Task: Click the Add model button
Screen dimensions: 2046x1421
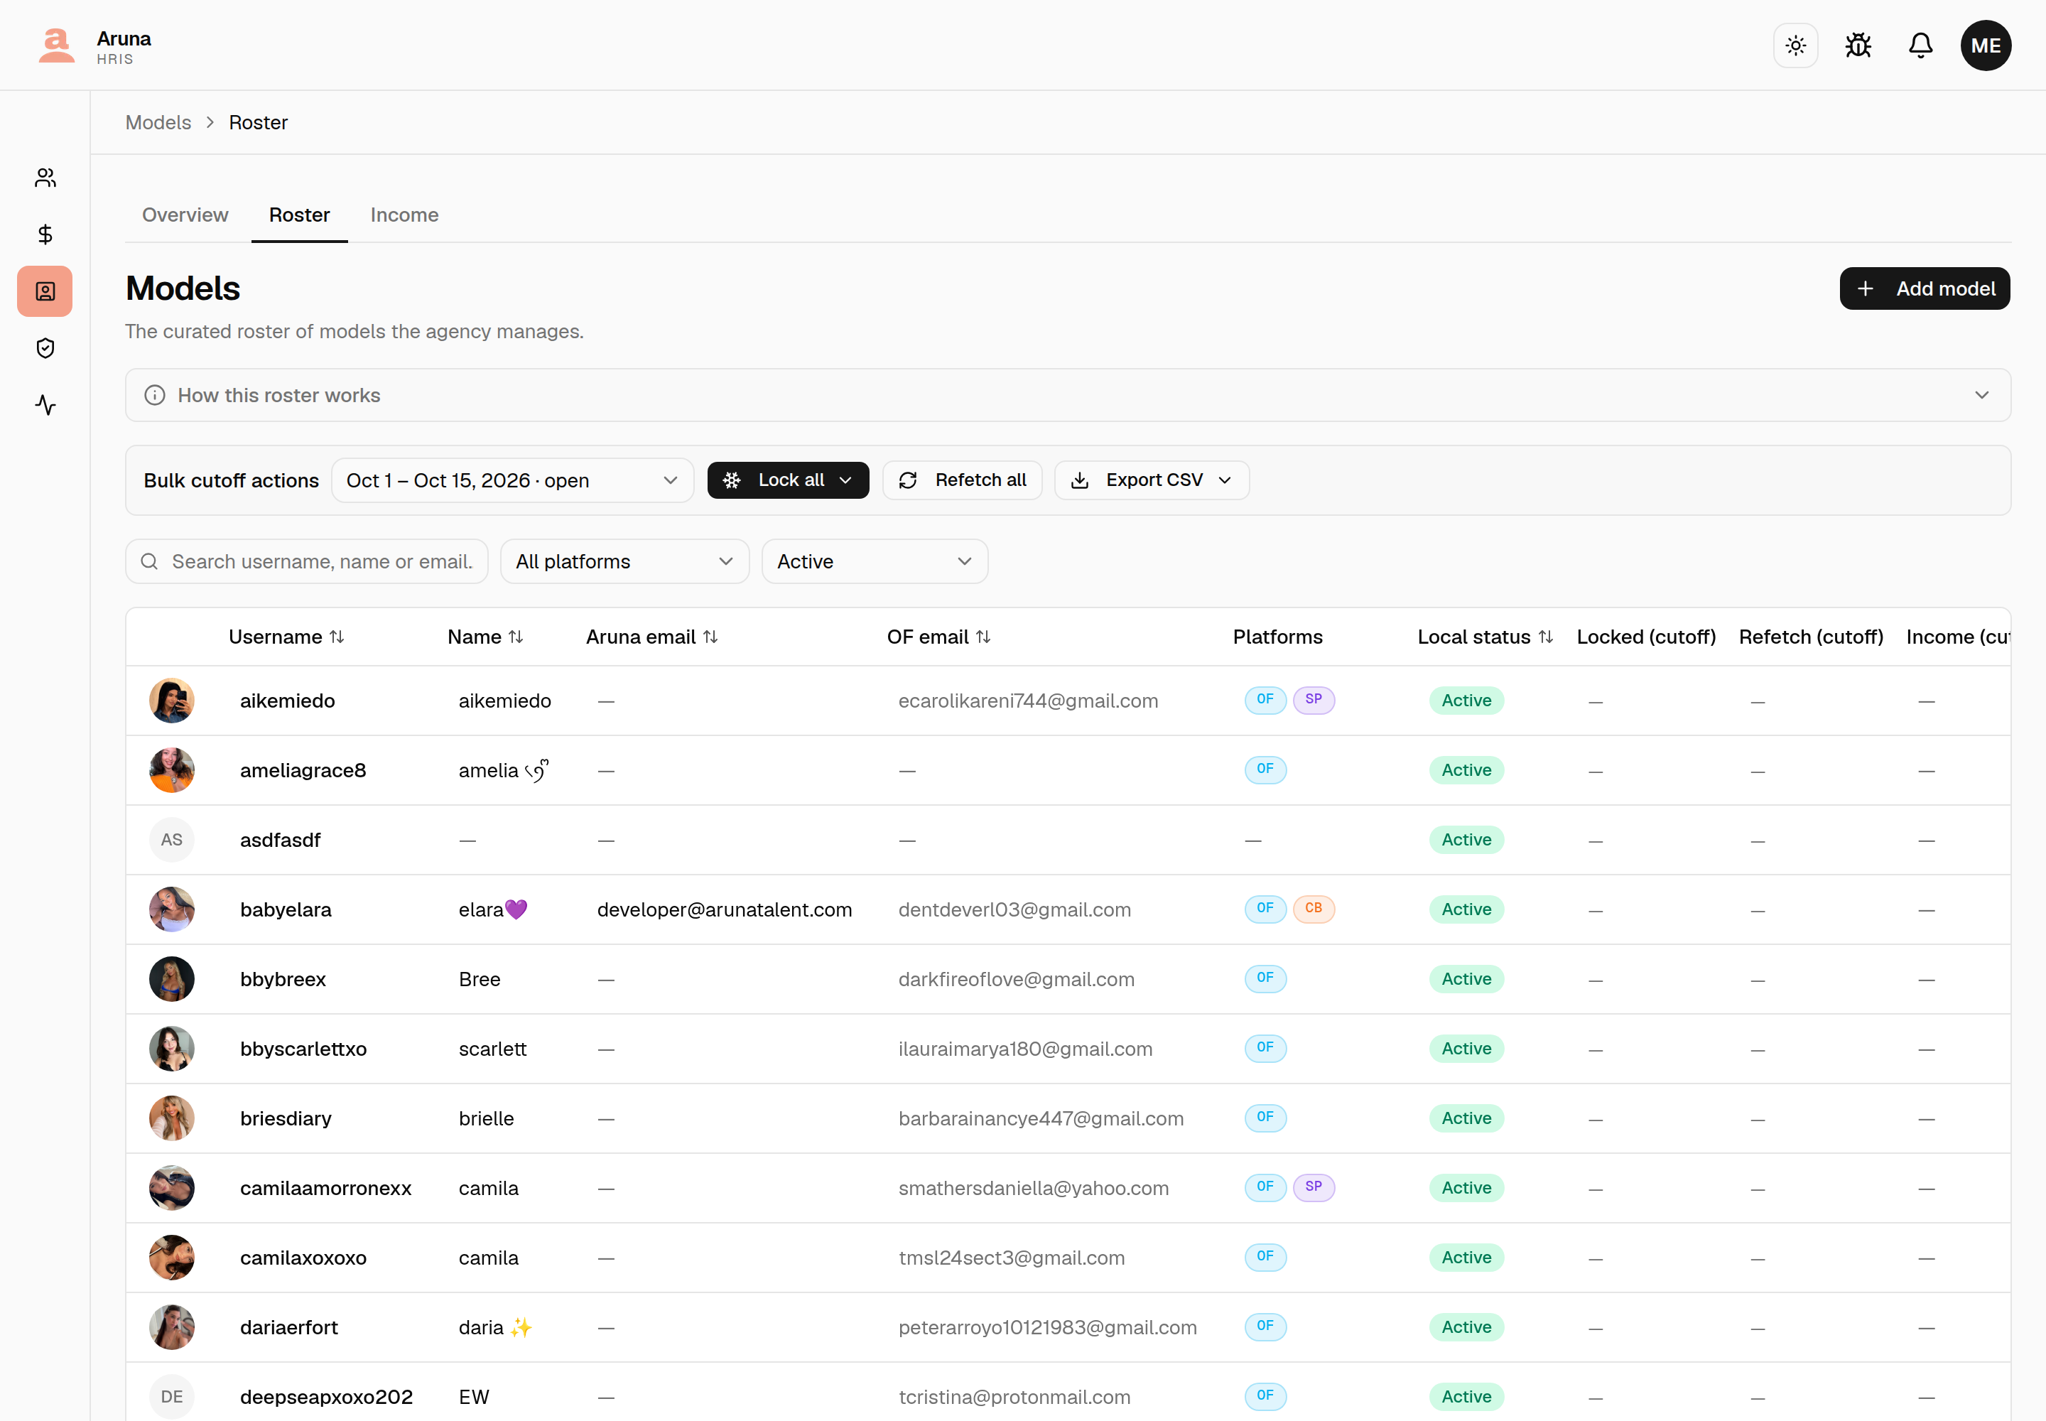Action: (1925, 288)
